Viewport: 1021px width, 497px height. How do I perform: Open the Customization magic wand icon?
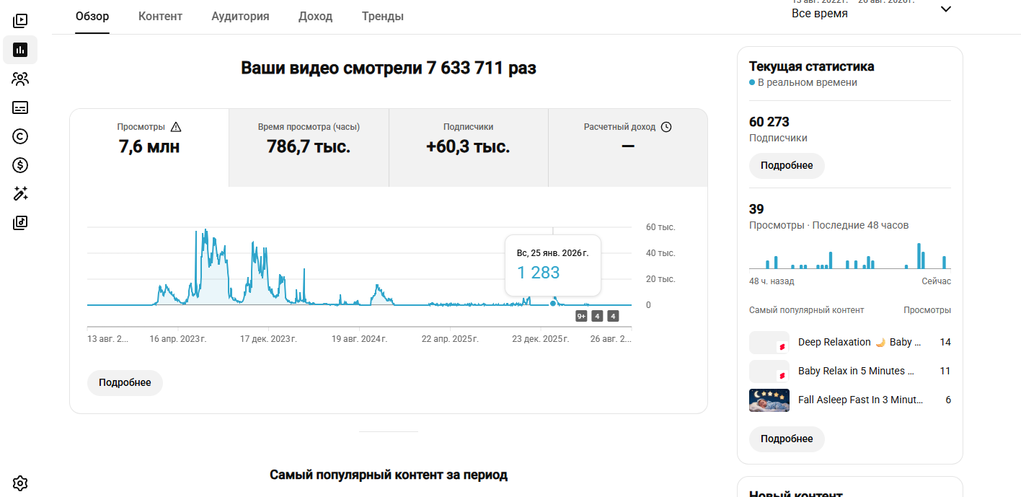coord(20,193)
